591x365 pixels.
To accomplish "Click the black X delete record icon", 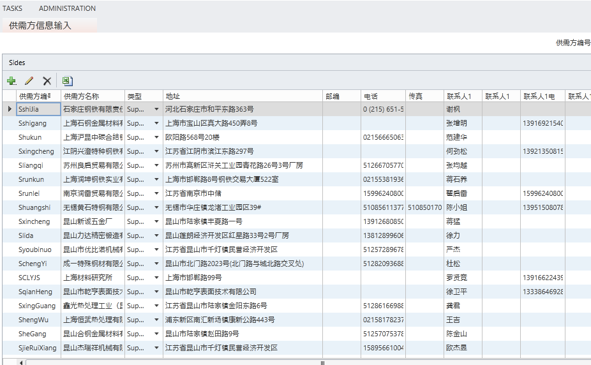I will click(x=47, y=81).
